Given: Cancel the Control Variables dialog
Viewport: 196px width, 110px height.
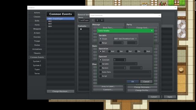Looking at the screenshot, I should click(x=146, y=82).
